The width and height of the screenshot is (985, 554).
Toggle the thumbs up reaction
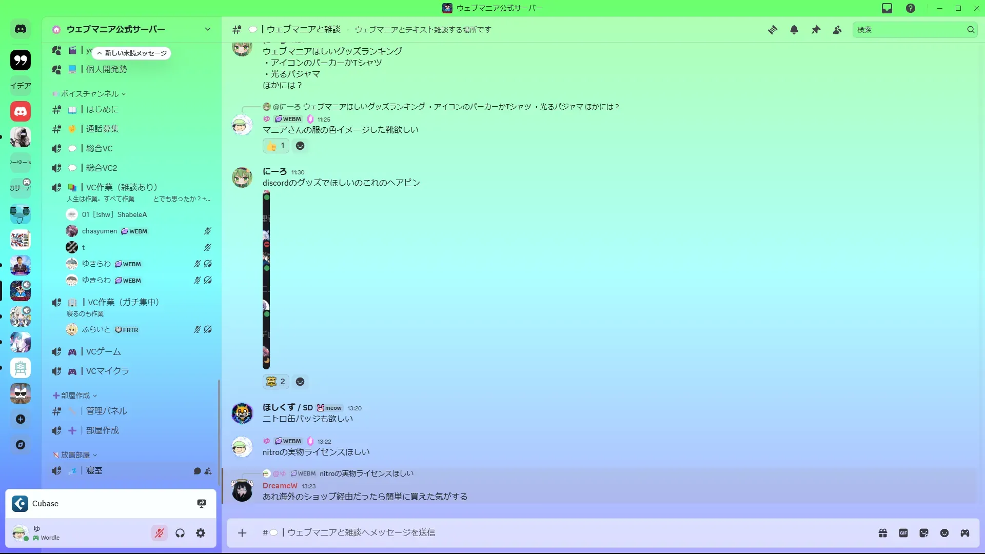pos(276,146)
